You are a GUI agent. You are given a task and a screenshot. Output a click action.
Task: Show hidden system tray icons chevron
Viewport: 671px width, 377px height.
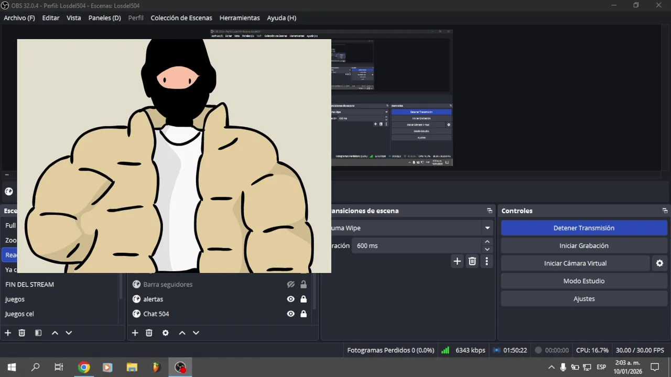tap(551, 367)
